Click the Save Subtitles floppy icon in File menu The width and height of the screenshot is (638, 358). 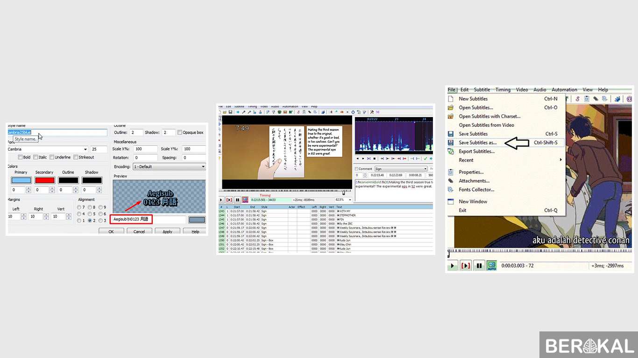click(451, 134)
